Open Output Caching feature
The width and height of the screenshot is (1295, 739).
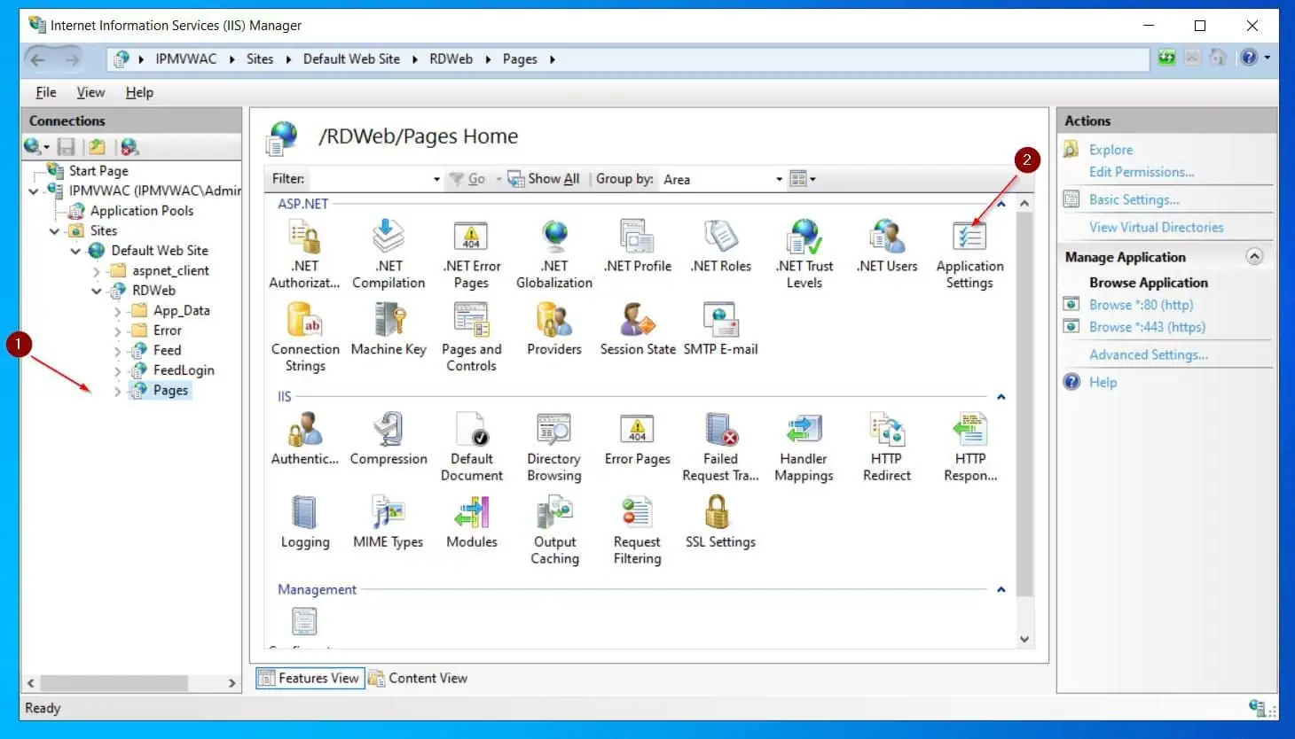pyautogui.click(x=554, y=531)
